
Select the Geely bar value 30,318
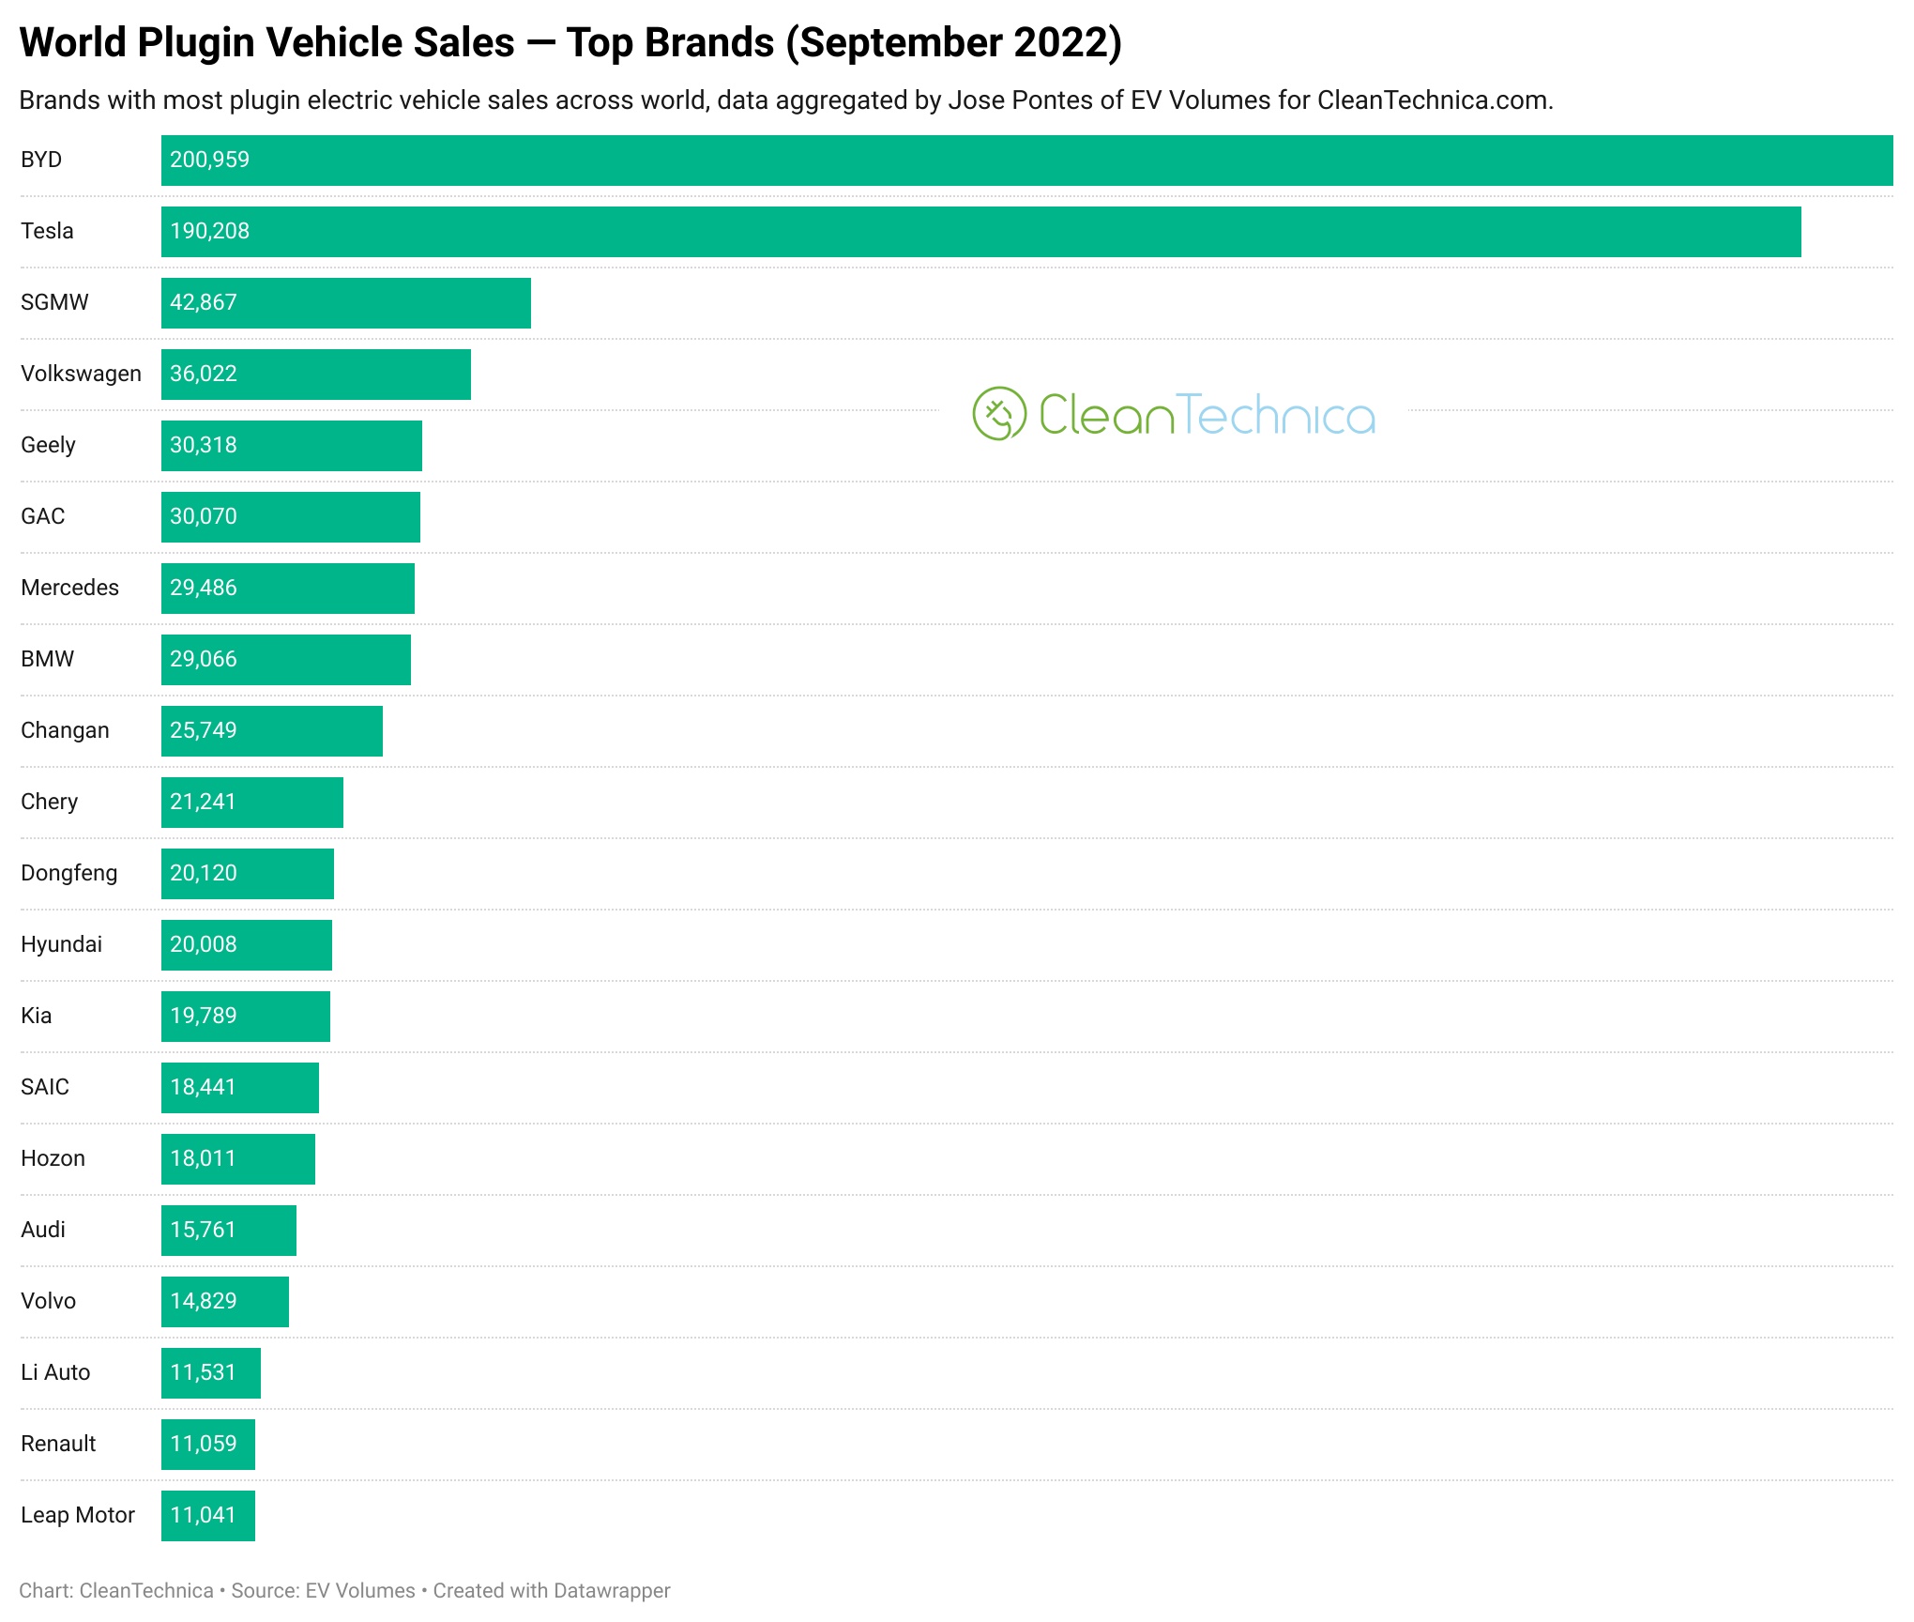tap(204, 445)
